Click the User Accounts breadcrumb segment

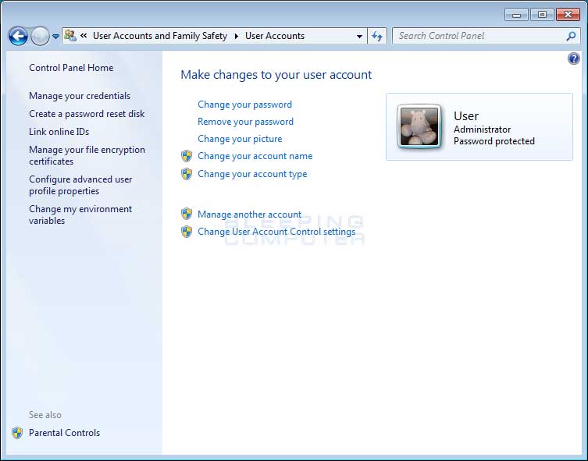[275, 36]
